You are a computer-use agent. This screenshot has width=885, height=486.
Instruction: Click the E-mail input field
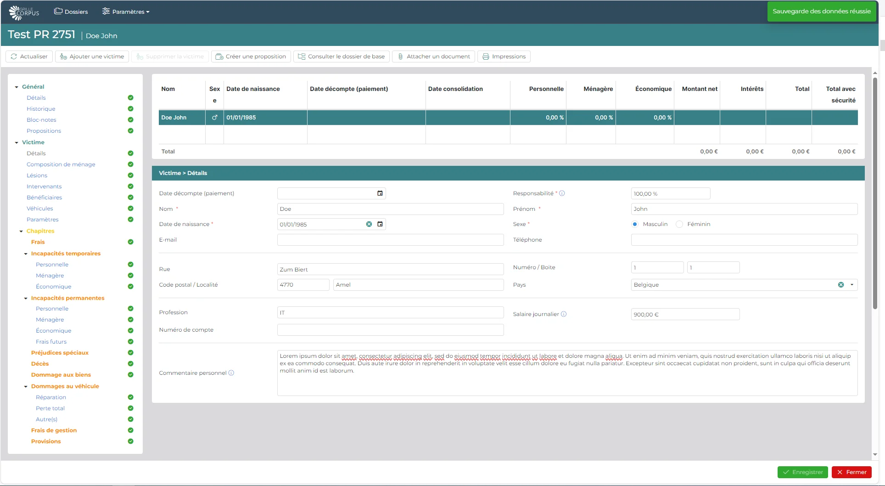coord(390,240)
